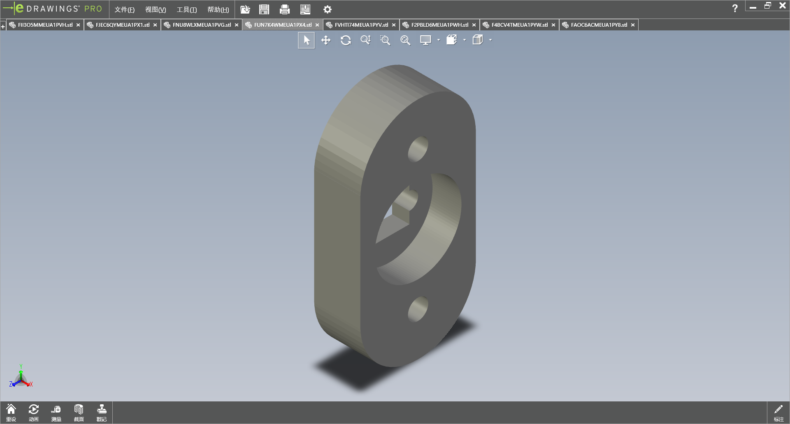Click the Print icon in toolbar

[x=284, y=9]
